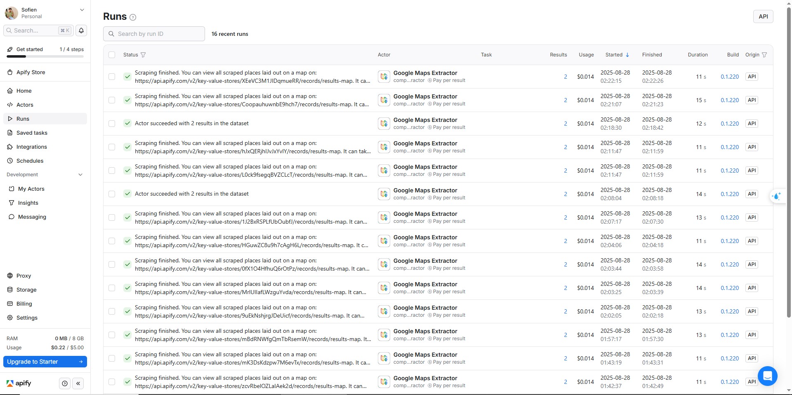The width and height of the screenshot is (792, 395).
Task: Filter runs by Status funnel icon
Action: point(143,55)
